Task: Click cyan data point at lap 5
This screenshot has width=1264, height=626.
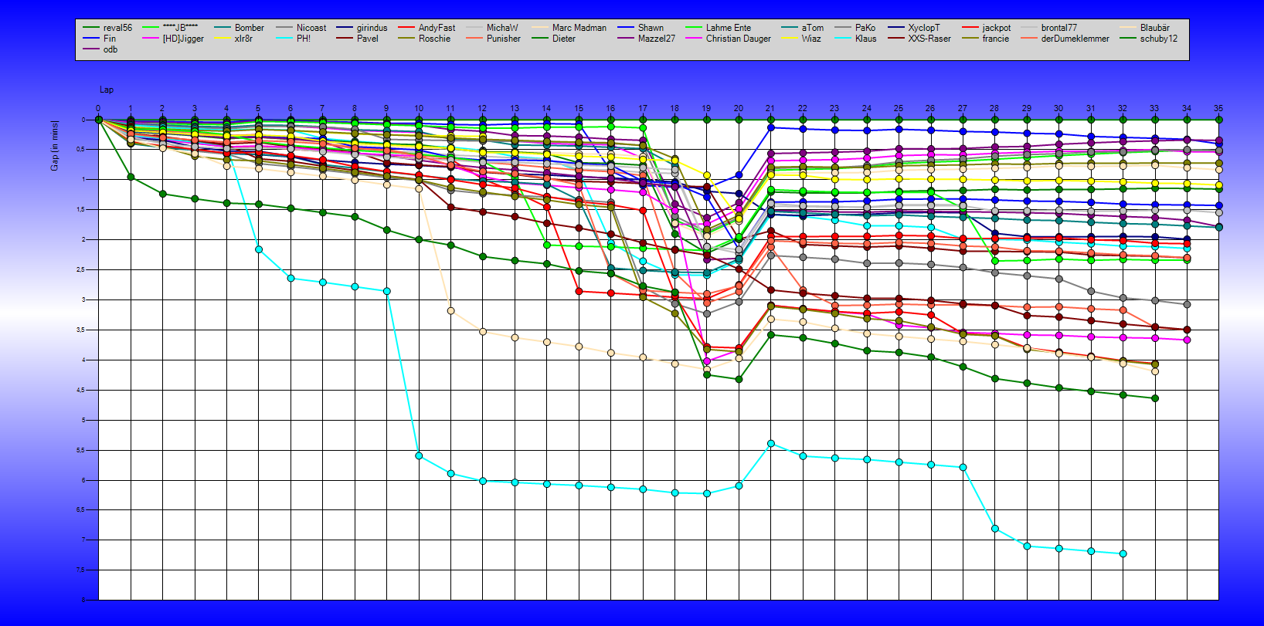Action: 258,249
